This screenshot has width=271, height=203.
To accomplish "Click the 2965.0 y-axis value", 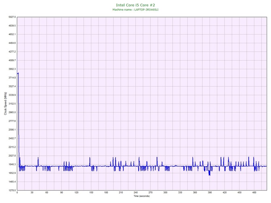I will (12, 112).
